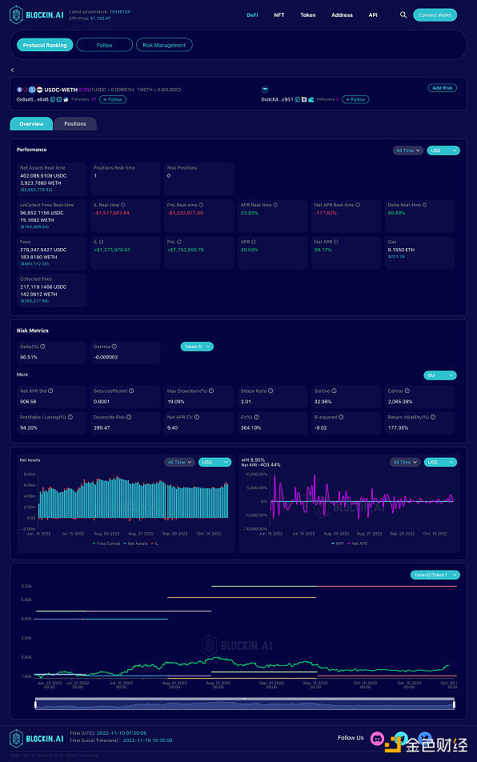
Task: Click the price chart range slider
Action: tap(244, 704)
